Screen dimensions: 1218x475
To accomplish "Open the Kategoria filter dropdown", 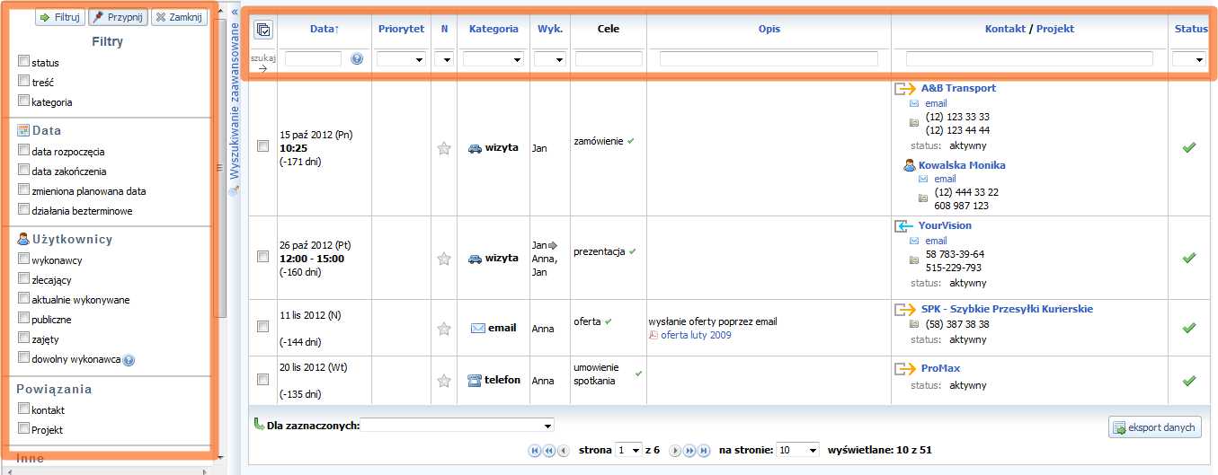I will click(x=493, y=59).
